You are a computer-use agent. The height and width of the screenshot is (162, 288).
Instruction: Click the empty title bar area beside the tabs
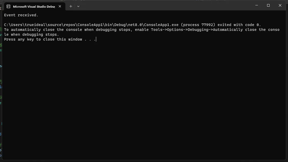coord(165,6)
